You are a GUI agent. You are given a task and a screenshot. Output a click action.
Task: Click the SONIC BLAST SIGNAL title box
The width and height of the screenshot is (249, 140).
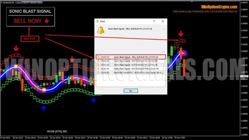click(30, 11)
